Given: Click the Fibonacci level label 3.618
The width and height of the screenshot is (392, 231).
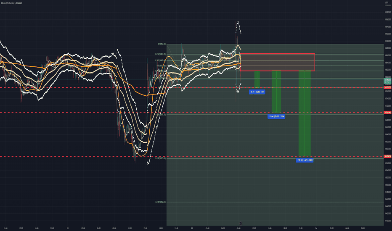Looking at the screenshot, I should (160, 202).
